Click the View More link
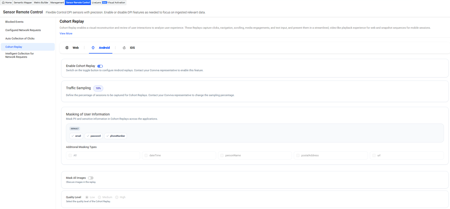This screenshot has height=209, width=450. coord(66,33)
